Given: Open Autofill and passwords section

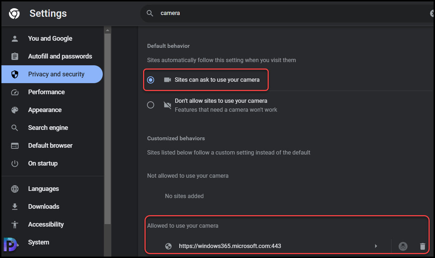Looking at the screenshot, I should pyautogui.click(x=52, y=56).
